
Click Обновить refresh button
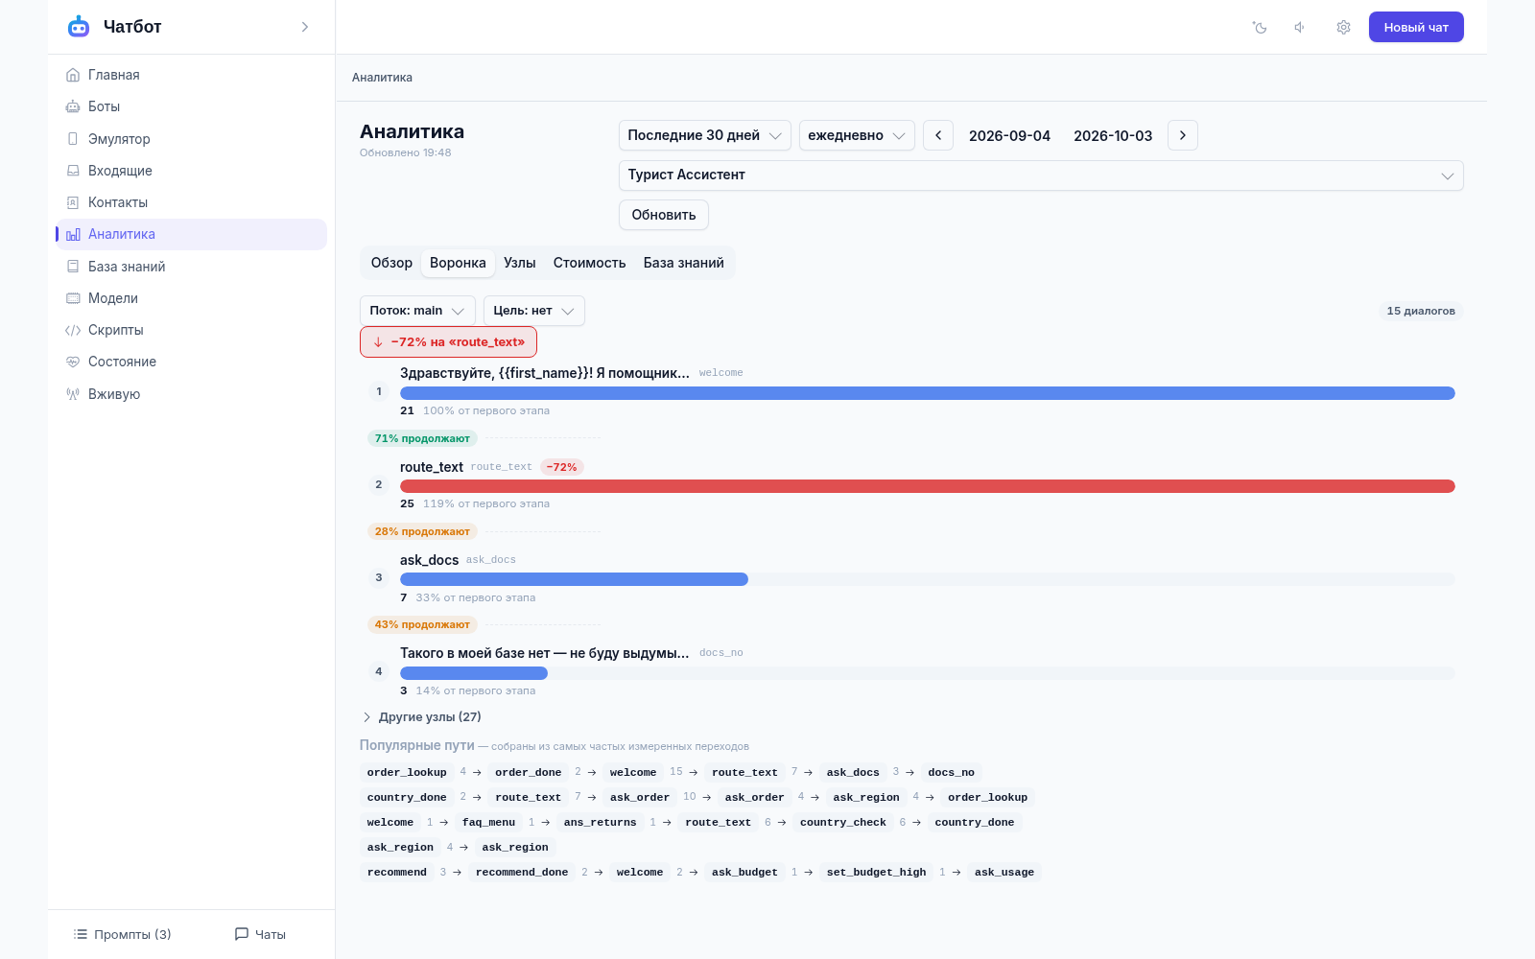pyautogui.click(x=664, y=215)
